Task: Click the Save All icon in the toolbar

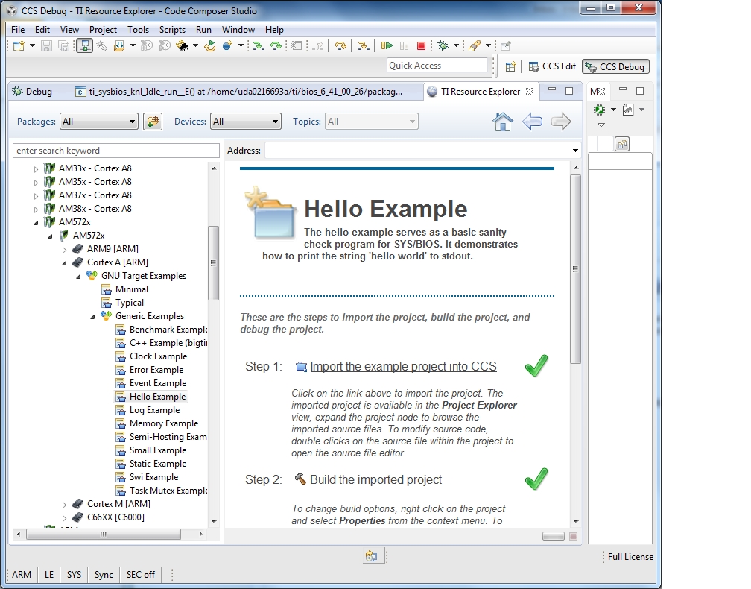Action: [63, 45]
